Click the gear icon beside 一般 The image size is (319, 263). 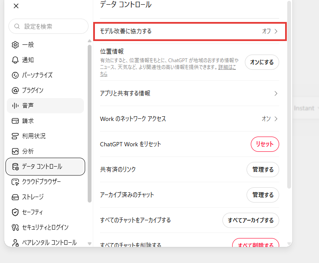click(15, 45)
